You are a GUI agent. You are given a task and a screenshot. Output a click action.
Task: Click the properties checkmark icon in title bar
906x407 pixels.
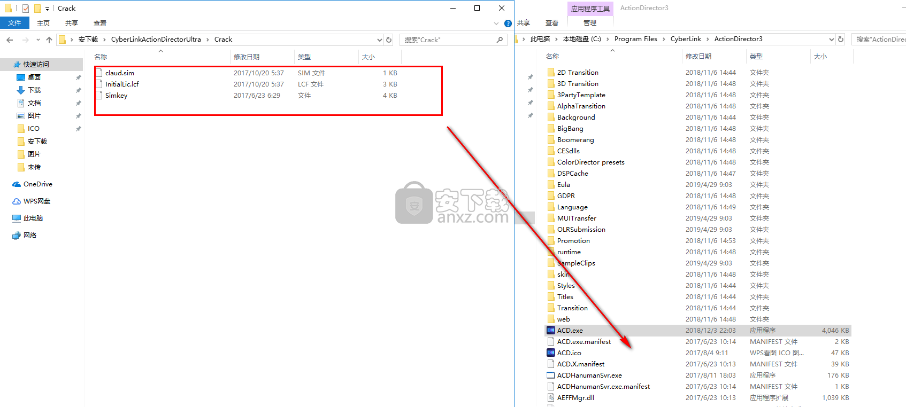click(26, 9)
